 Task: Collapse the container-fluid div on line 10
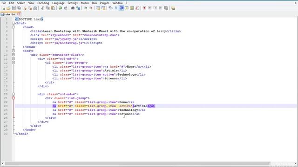point(14,55)
